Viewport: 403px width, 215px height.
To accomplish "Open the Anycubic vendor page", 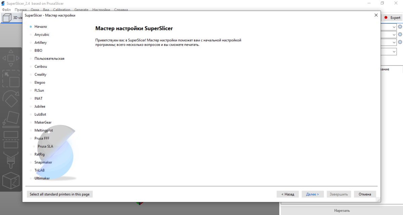I will point(42,35).
